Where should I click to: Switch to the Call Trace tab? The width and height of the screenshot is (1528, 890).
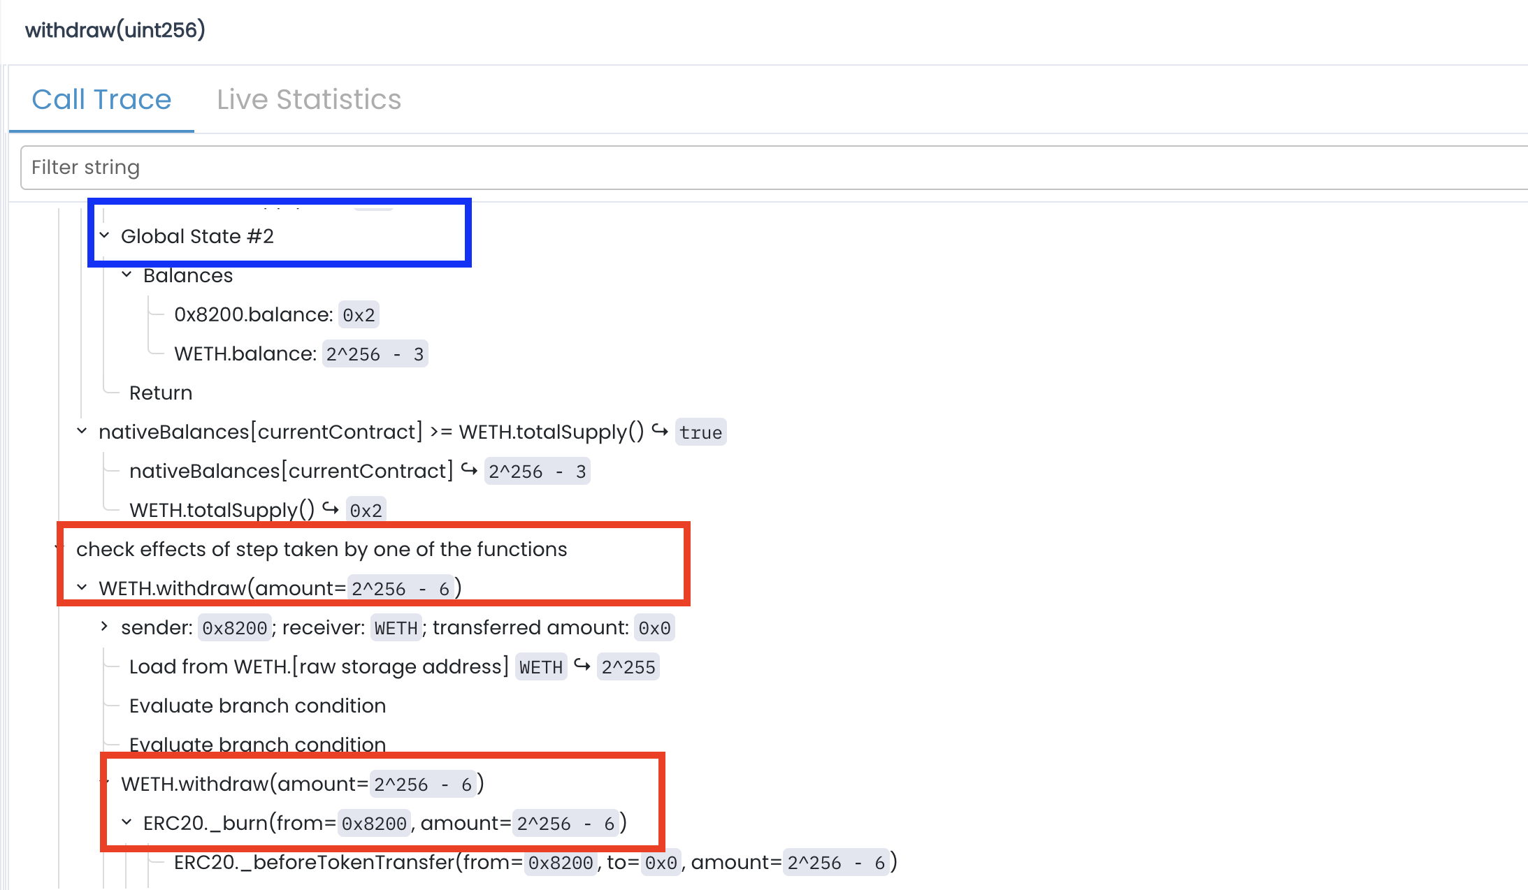coord(101,100)
